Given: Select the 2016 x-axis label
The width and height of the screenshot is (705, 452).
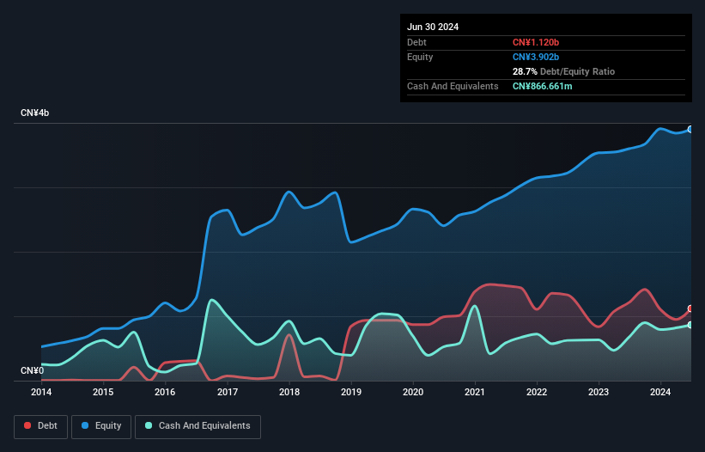Looking at the screenshot, I should point(165,392).
